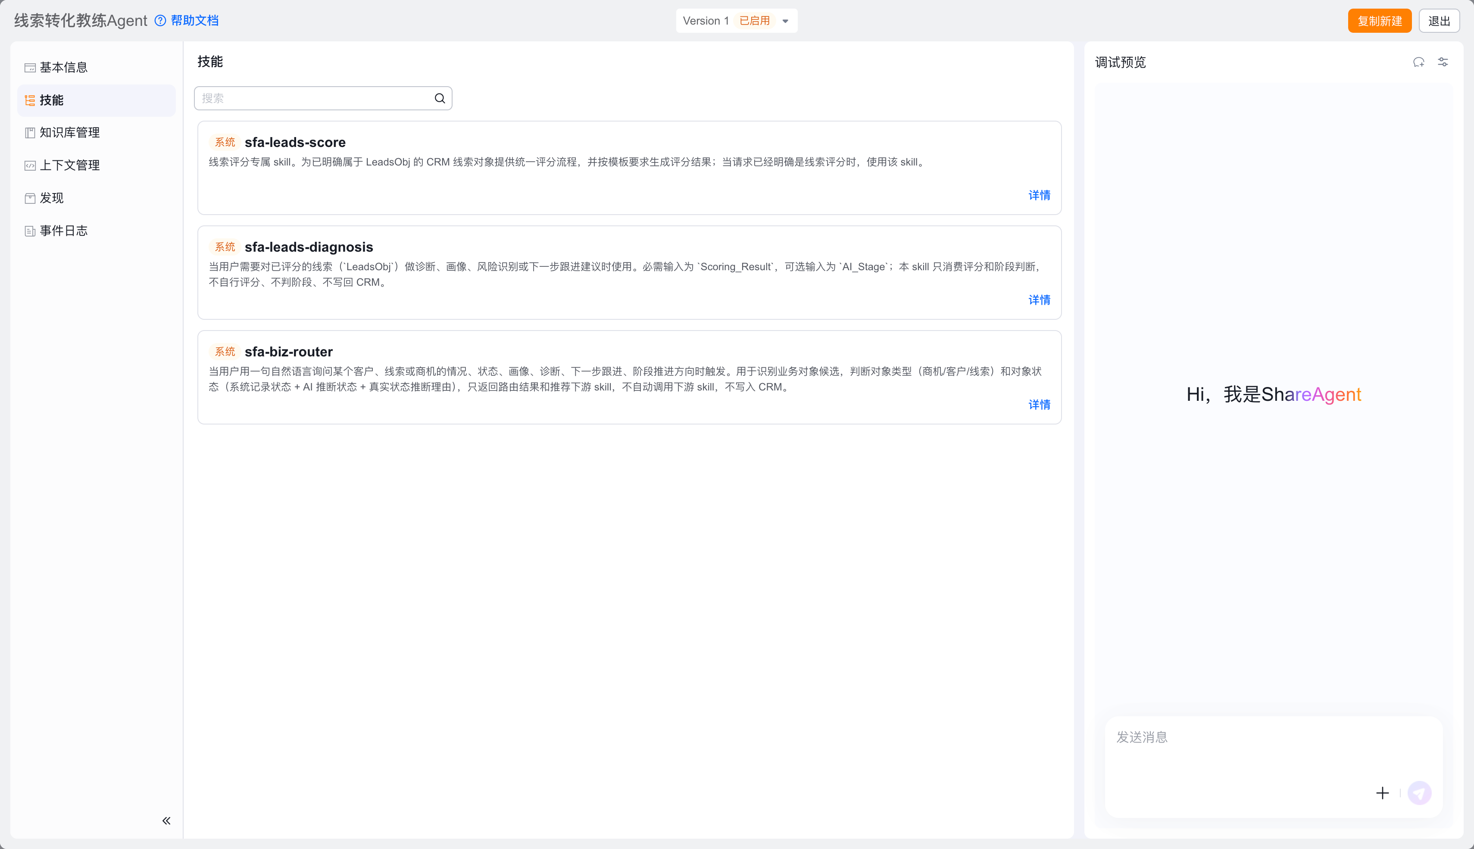This screenshot has width=1474, height=849.
Task: Click the help question mark icon
Action: pos(160,21)
